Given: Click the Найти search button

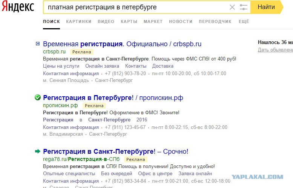Looking at the screenshot, I should click(267, 7).
